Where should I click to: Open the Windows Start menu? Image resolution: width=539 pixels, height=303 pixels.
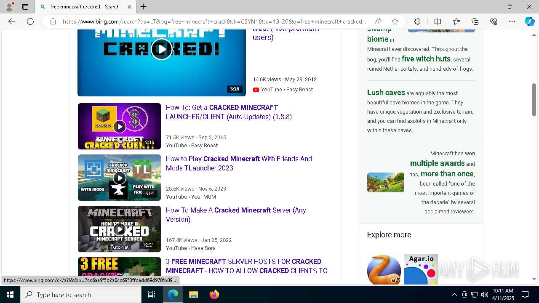[10, 295]
